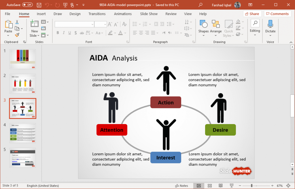Click the Share button
Screen dimensions: 295x189
252,14
